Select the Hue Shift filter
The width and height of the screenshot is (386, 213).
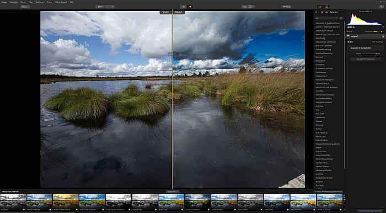point(320,114)
